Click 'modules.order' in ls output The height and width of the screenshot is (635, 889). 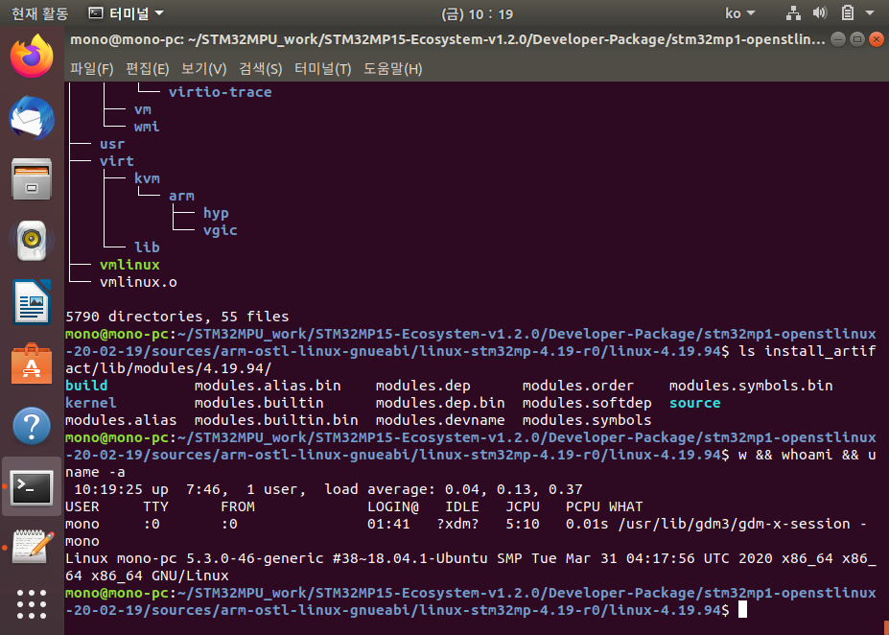[x=577, y=386]
